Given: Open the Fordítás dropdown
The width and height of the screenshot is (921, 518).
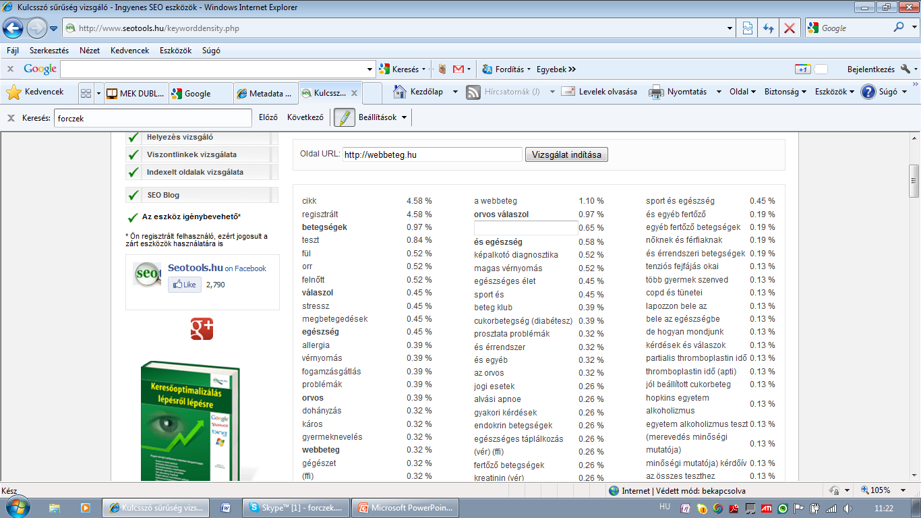Looking at the screenshot, I should point(529,69).
